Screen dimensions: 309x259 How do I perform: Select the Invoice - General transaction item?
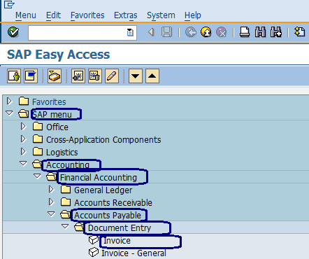point(134,253)
